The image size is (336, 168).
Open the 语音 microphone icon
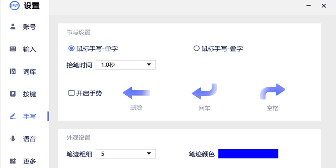tap(13, 139)
